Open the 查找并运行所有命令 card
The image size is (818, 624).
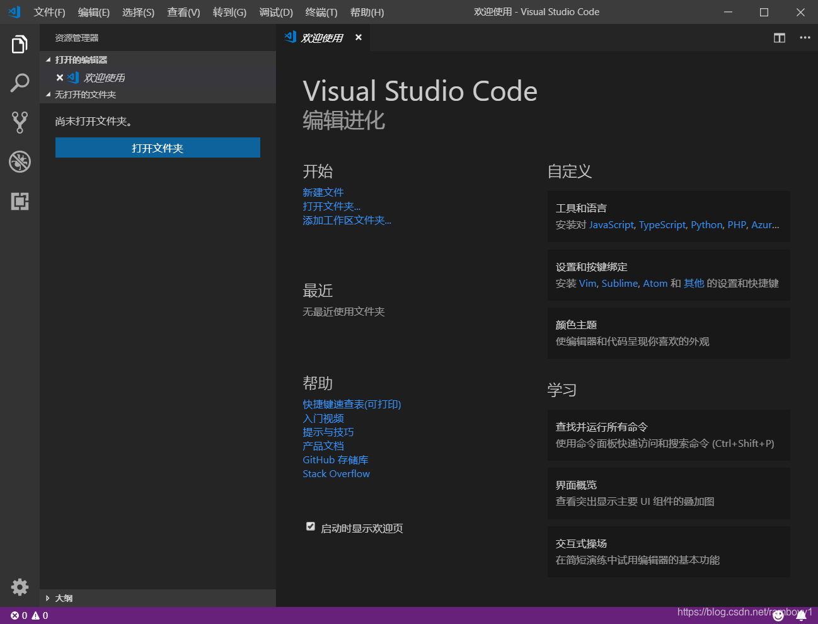click(669, 435)
